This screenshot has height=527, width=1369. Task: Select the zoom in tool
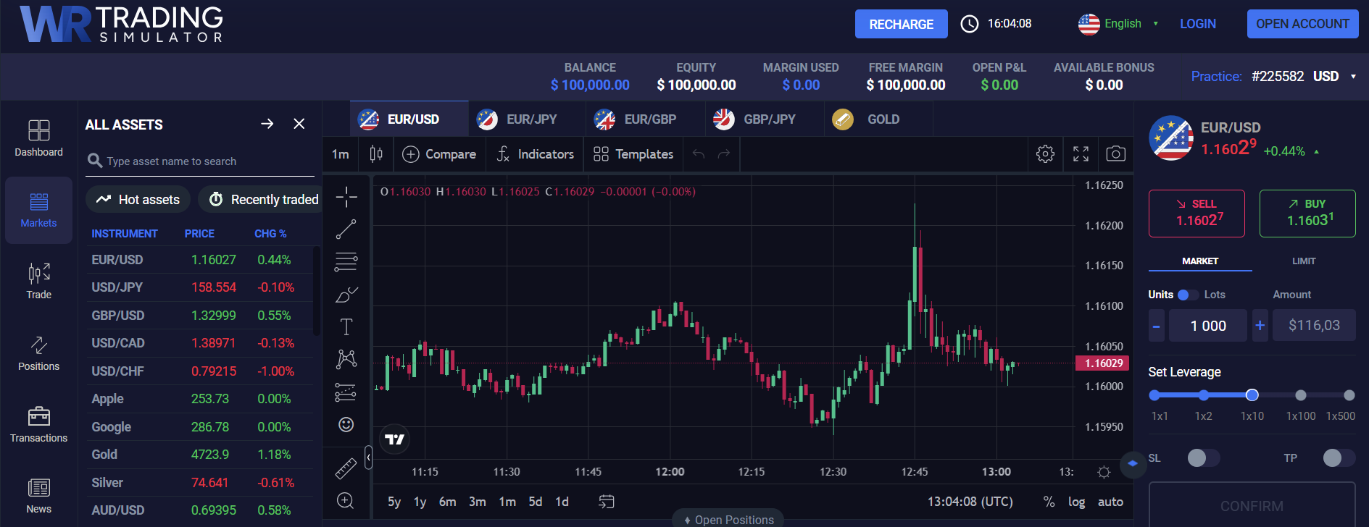(346, 500)
